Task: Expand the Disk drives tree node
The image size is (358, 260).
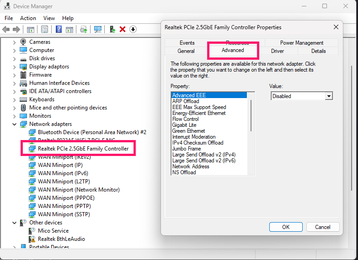Action: coord(14,59)
